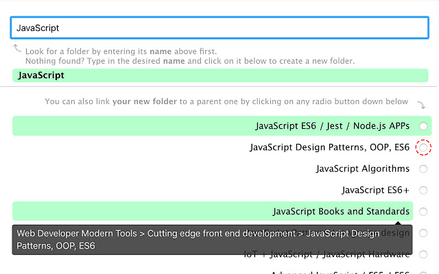Select radio for JavaScript ES6 / Jest / Node.js APPs

coord(423,126)
